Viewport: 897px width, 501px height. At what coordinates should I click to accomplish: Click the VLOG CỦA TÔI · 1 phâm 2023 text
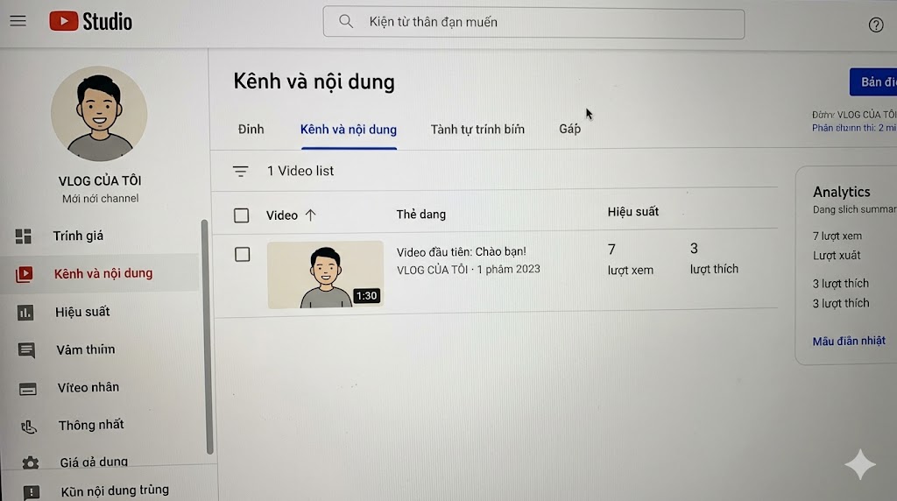(x=468, y=270)
